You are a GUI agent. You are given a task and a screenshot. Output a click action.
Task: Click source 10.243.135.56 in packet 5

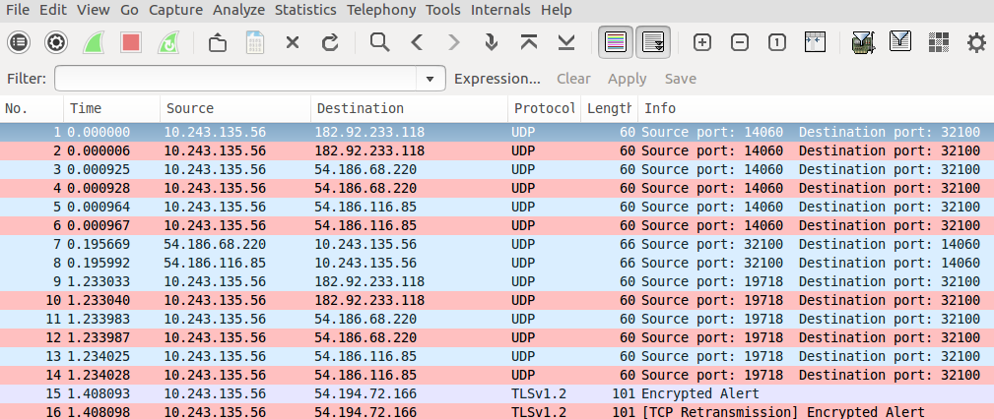tap(215, 207)
